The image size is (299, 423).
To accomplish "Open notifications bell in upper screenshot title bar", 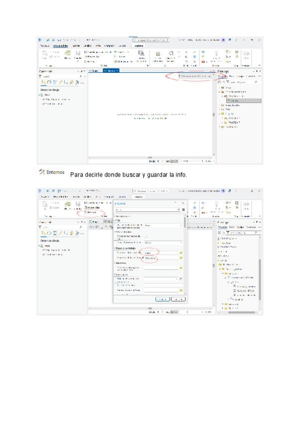I will click(230, 40).
